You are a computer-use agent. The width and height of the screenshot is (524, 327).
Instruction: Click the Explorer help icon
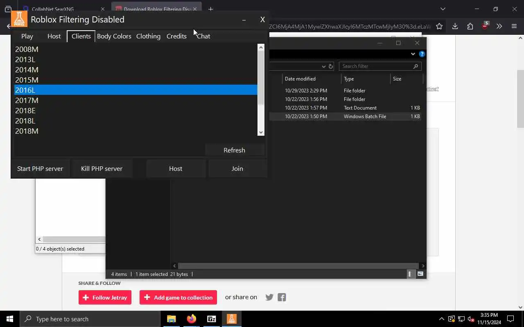[x=422, y=54]
